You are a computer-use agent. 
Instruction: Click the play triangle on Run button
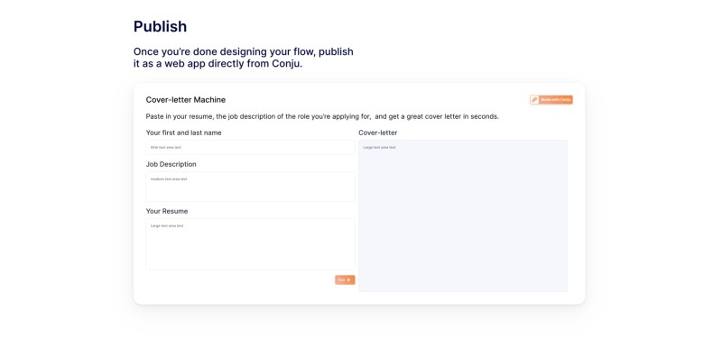(349, 280)
